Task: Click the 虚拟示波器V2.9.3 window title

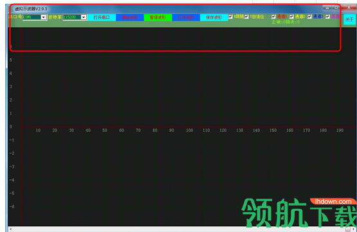Action: [31, 9]
